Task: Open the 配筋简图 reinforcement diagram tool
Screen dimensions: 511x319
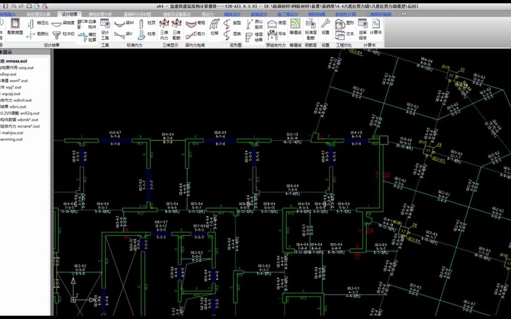Action: click(x=15, y=26)
